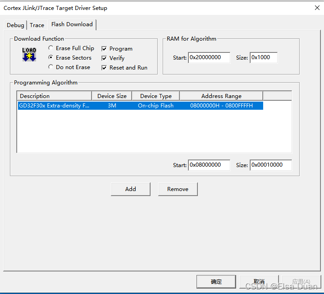Click the Device Type column header
This screenshot has height=294, width=324.
[156, 96]
